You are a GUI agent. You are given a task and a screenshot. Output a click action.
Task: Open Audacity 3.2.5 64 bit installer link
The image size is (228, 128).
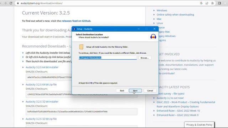pyautogui.click(x=42, y=67)
